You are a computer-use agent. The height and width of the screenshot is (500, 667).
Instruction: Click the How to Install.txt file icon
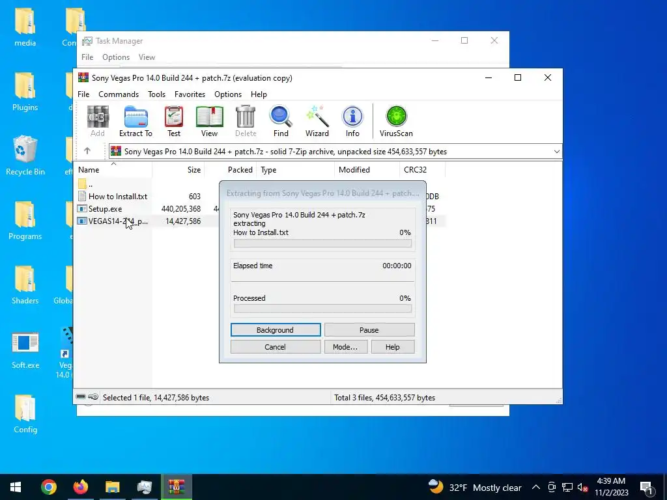pyautogui.click(x=82, y=197)
